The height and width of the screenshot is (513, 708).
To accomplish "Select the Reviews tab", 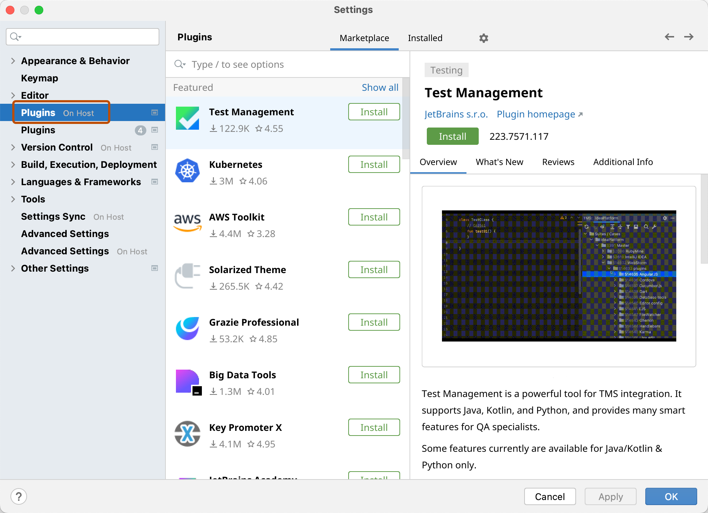I will 558,162.
